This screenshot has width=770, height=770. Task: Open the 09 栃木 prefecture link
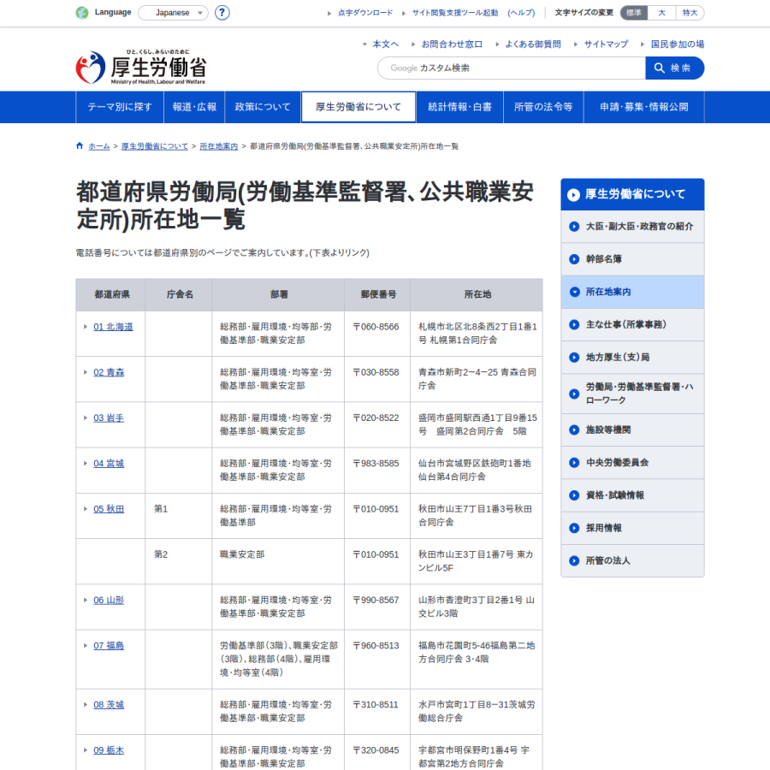(109, 751)
